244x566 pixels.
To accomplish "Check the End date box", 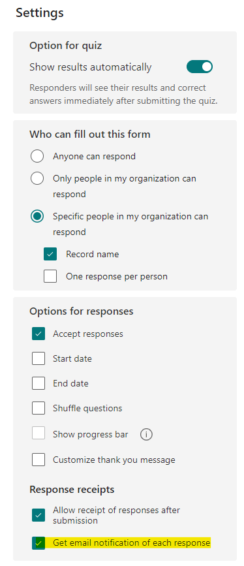I will click(x=38, y=383).
